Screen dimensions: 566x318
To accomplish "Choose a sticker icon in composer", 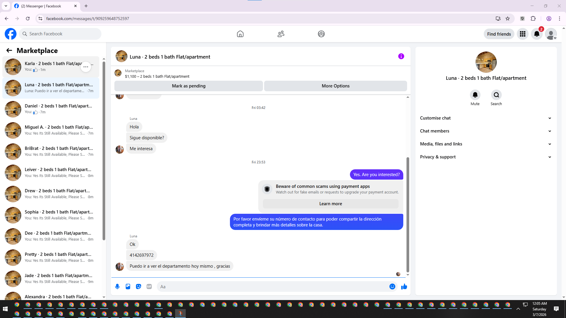I will click(139, 286).
